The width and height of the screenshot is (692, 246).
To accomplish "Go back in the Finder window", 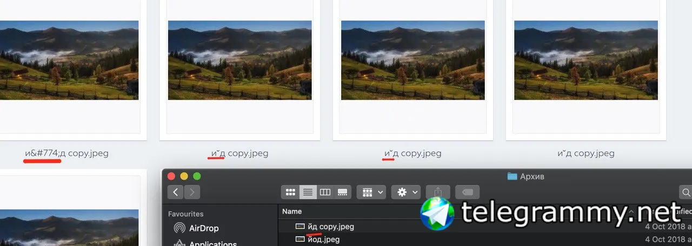I will (175, 192).
